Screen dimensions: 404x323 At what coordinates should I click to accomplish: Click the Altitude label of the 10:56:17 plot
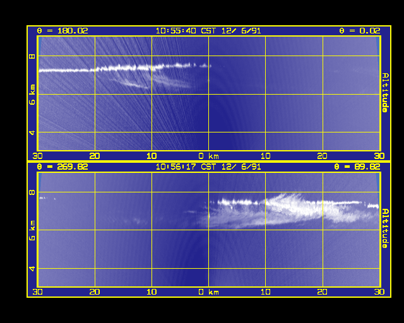(x=385, y=228)
